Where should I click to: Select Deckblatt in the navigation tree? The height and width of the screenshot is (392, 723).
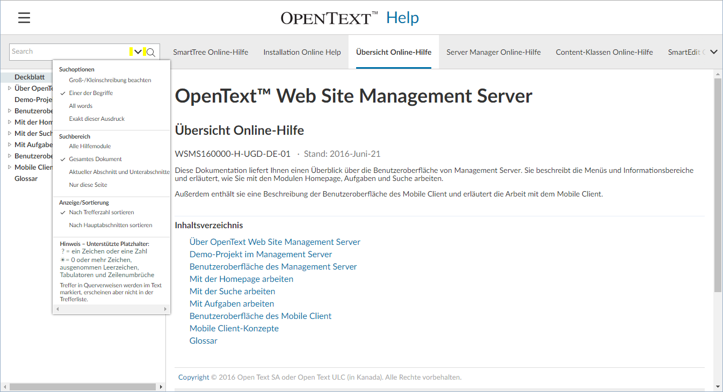[30, 77]
